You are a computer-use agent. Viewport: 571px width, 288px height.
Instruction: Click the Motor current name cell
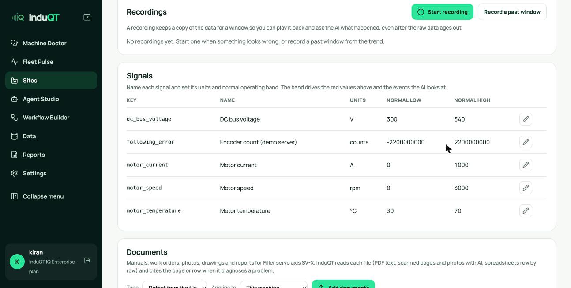point(238,165)
